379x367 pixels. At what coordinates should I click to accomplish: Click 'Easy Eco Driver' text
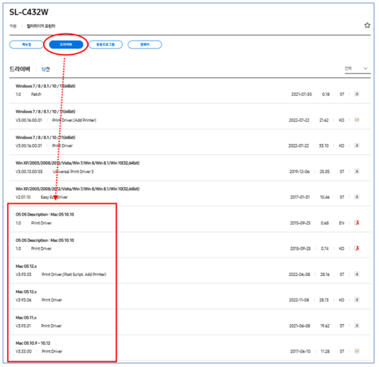coord(54,197)
